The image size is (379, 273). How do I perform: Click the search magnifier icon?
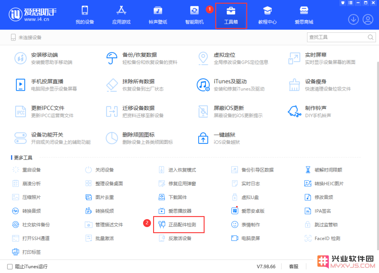coord(370,37)
